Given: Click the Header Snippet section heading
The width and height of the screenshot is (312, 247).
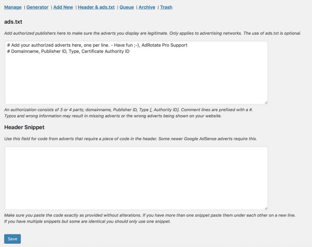Looking at the screenshot, I should point(24,127).
